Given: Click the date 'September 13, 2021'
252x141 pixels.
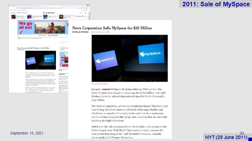Looking at the screenshot, I should [x=27, y=133].
